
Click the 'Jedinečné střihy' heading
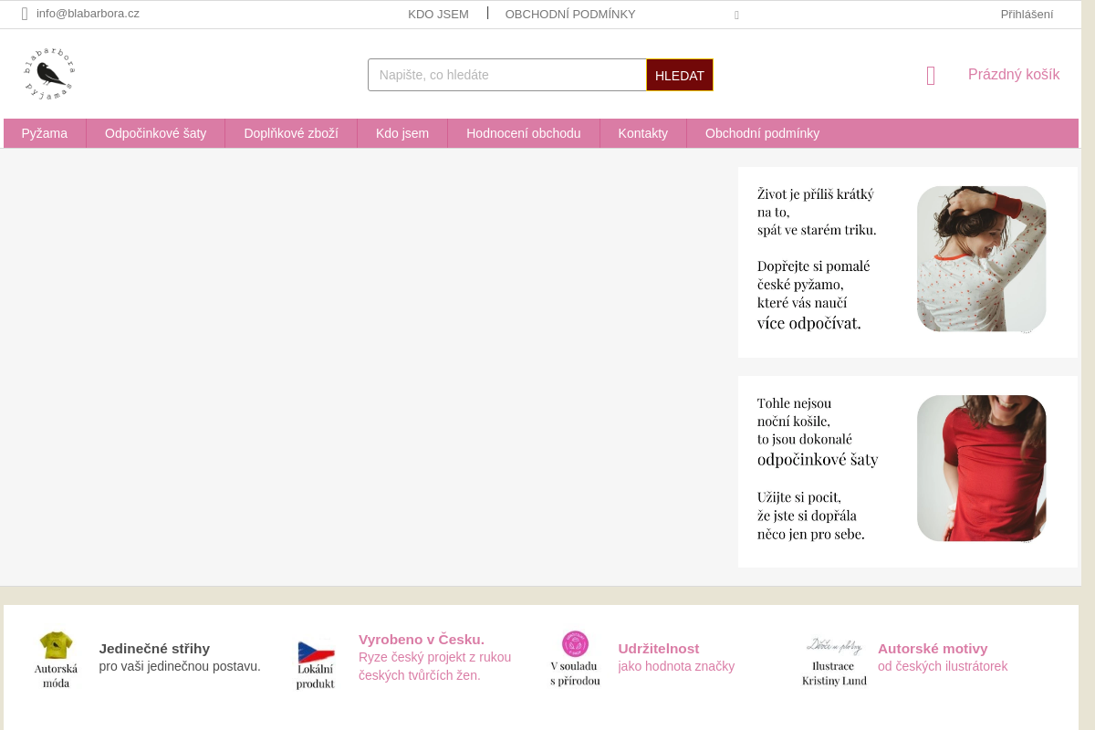154,649
